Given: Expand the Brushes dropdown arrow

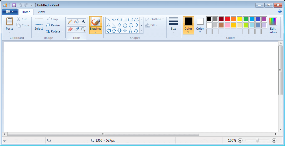Looking at the screenshot, I should point(95,32).
